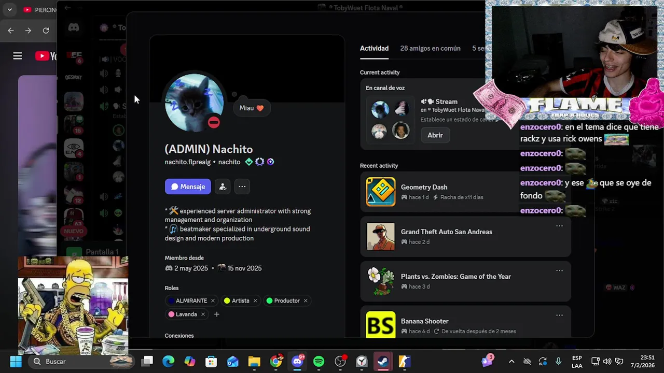The width and height of the screenshot is (664, 373).
Task: Open the clock and date 23:51 flyout
Action: 643,362
